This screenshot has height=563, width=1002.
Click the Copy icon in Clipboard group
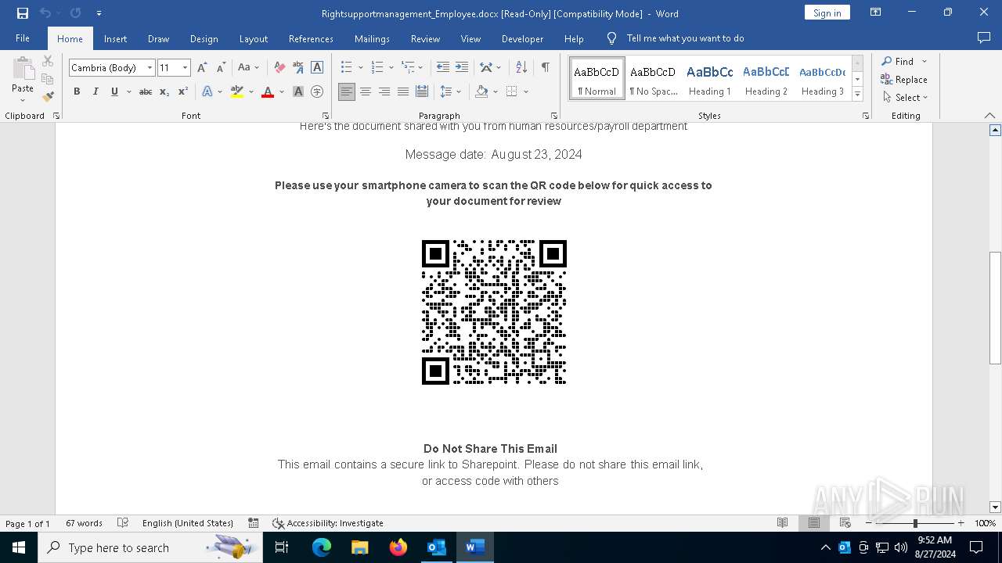coord(48,79)
